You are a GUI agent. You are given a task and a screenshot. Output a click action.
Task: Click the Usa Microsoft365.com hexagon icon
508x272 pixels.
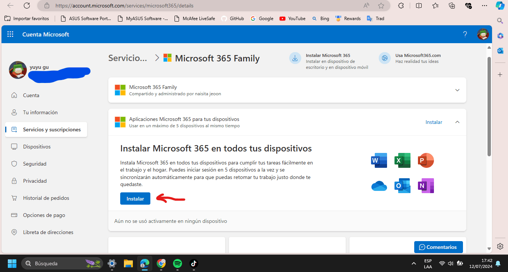[x=384, y=58]
